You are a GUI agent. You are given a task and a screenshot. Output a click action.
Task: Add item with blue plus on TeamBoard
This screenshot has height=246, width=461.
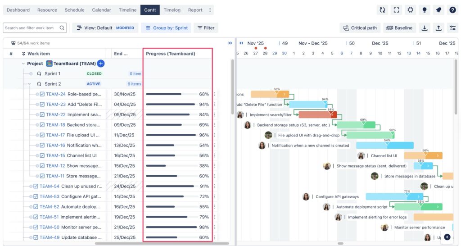(x=100, y=63)
